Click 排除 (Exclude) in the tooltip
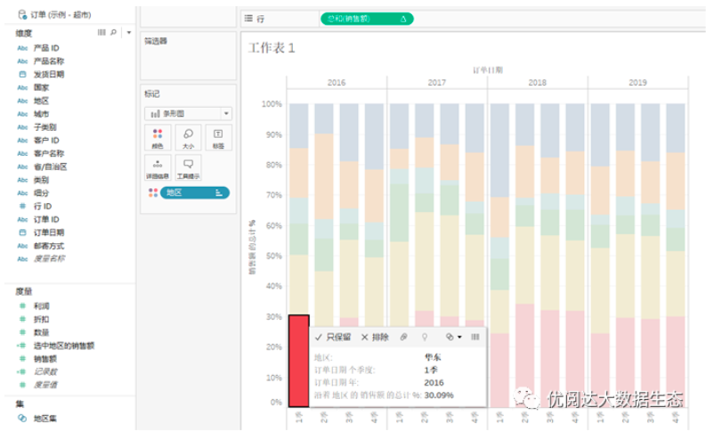 [x=375, y=337]
